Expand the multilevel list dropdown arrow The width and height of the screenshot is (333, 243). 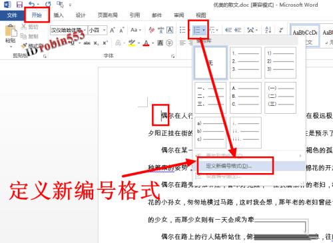click(217, 30)
